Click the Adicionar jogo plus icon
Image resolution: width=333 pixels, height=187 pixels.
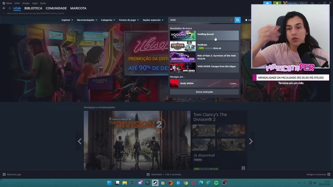pos(4,175)
